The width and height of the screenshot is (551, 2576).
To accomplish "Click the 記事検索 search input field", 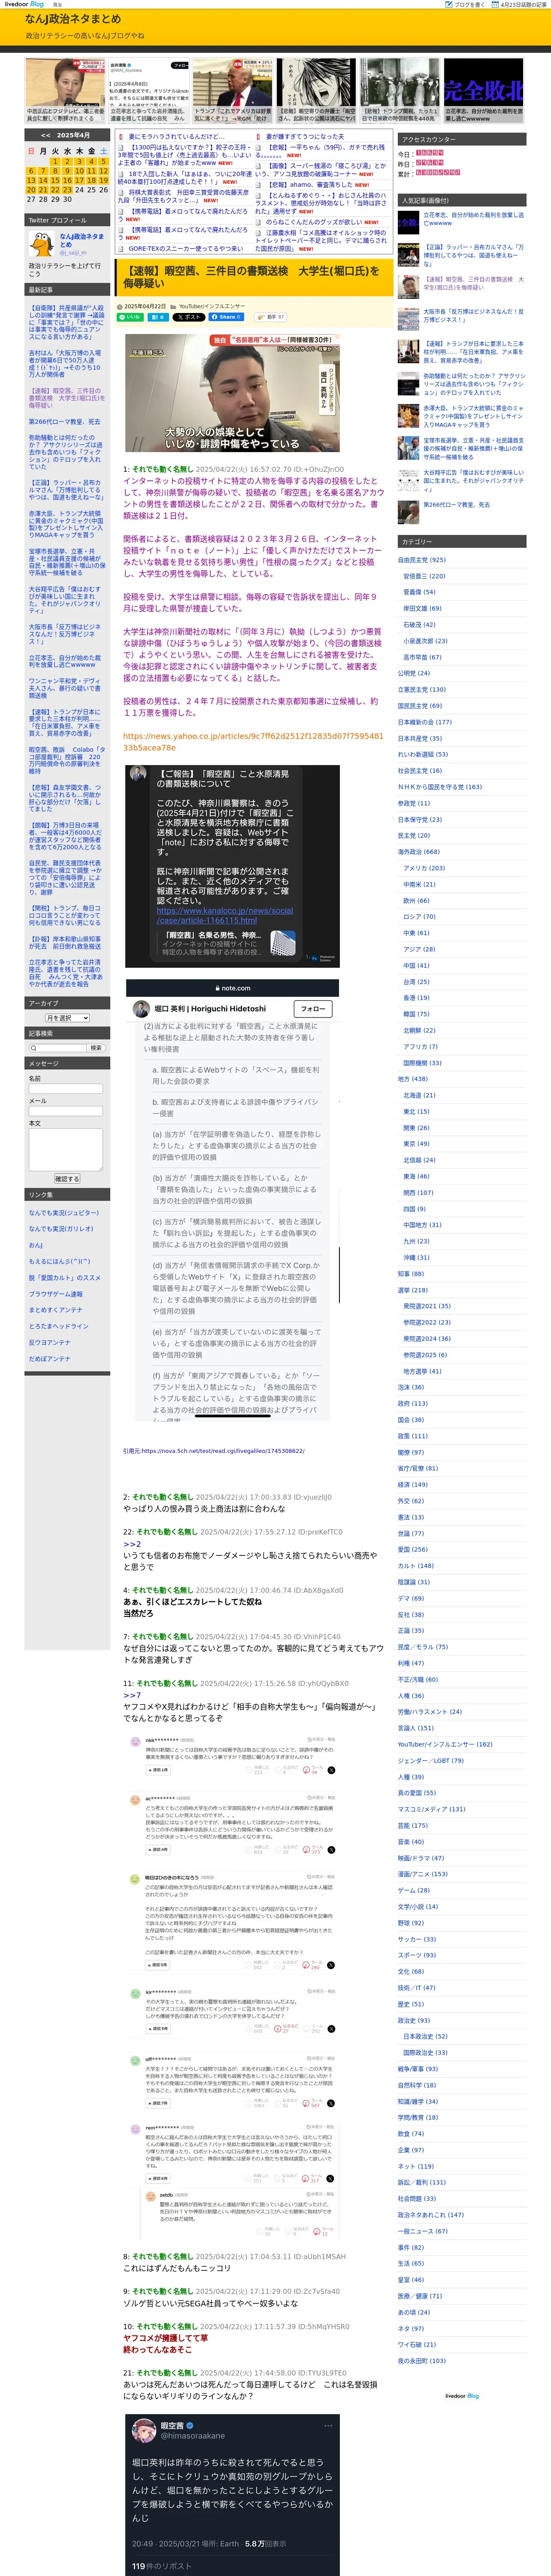I will pos(57,1048).
